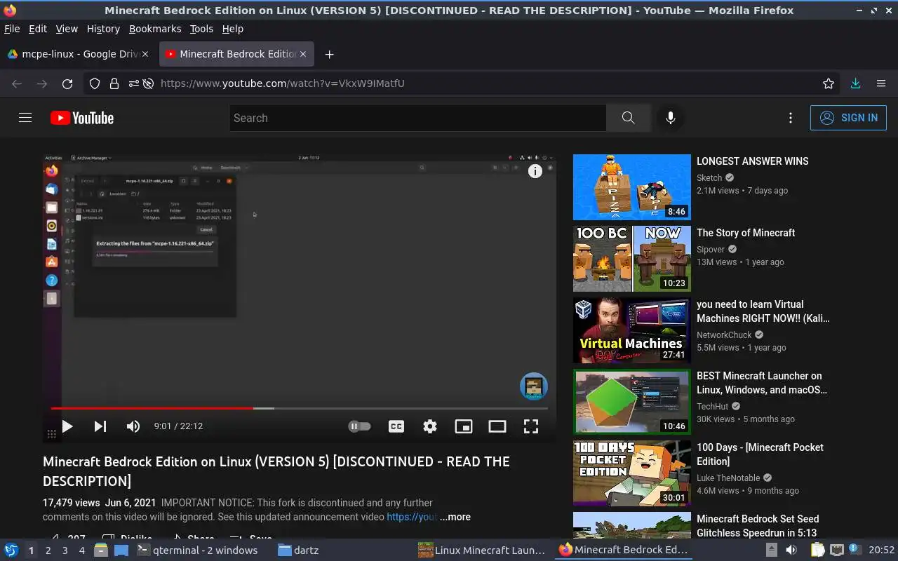
Task: Click the system tray volume icon
Action: point(791,550)
